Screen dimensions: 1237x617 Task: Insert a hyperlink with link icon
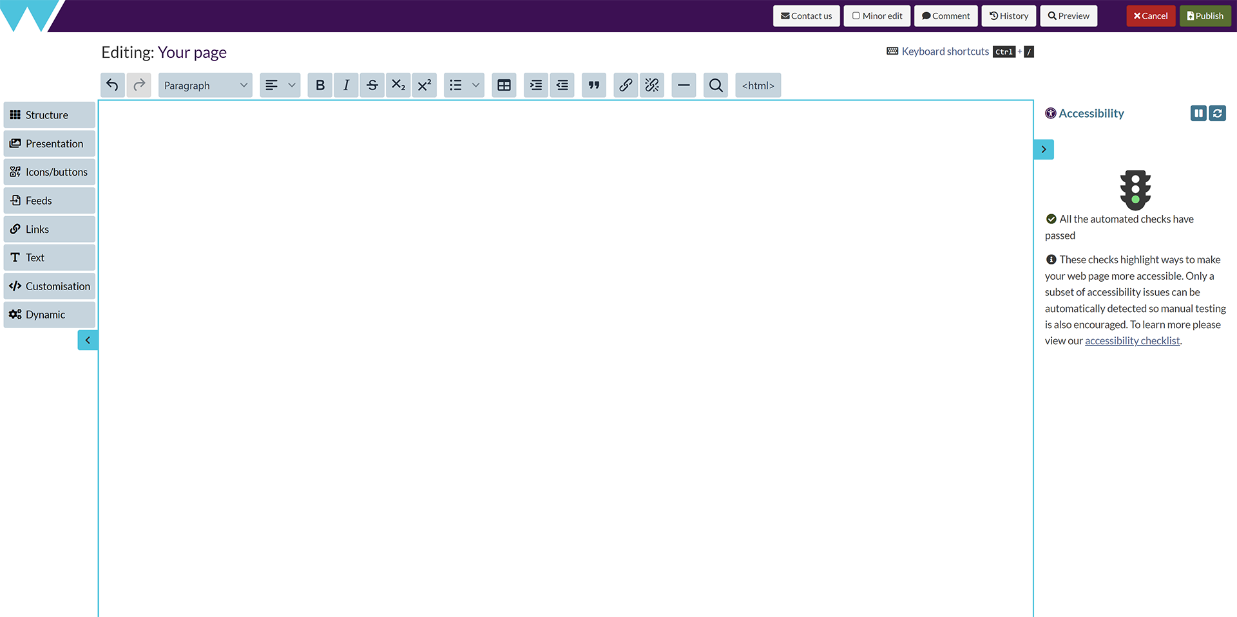point(626,85)
